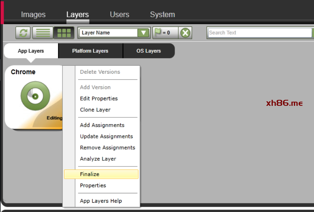Click Add Assignments menu entry
314x212 pixels.
(102, 125)
